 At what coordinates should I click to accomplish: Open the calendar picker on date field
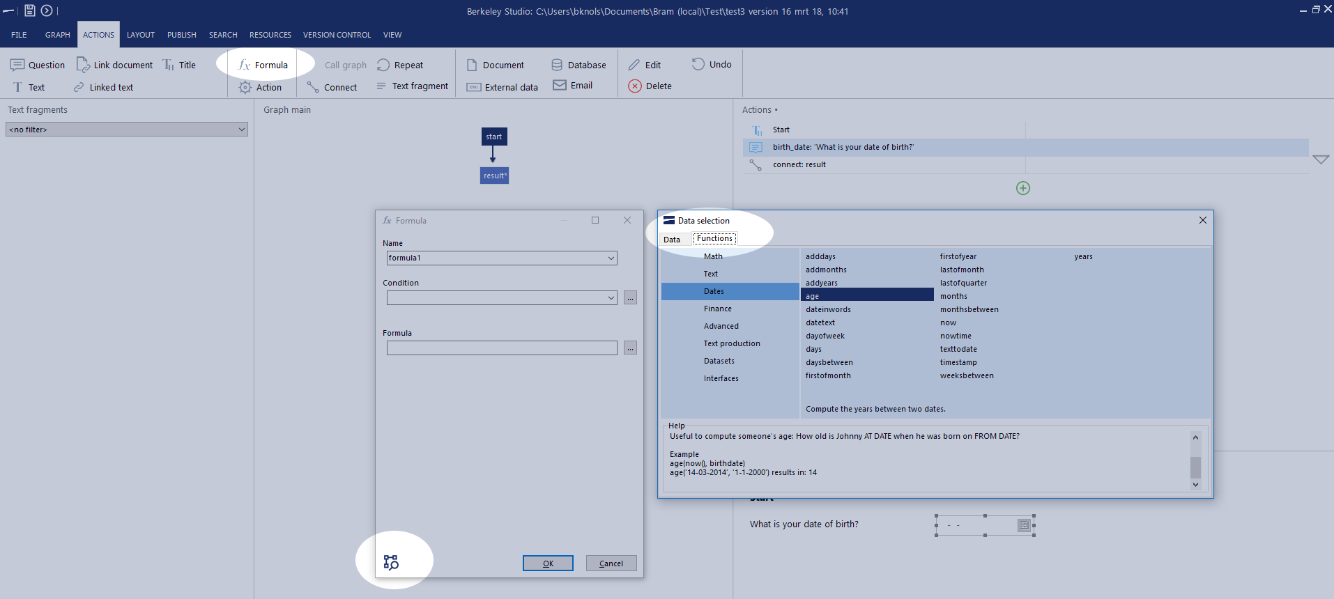coord(1024,525)
